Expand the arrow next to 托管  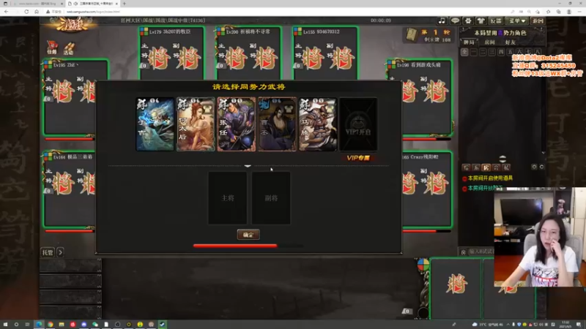coord(60,252)
